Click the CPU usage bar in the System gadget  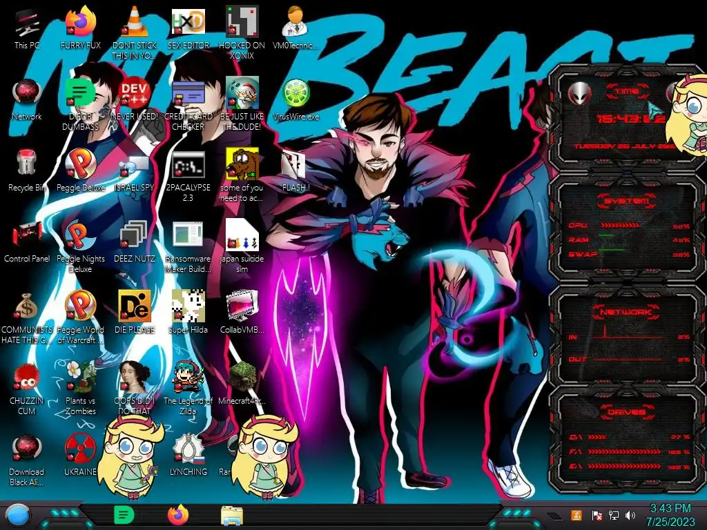(x=619, y=226)
